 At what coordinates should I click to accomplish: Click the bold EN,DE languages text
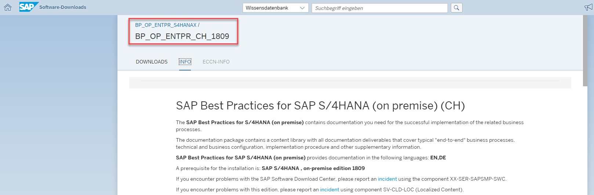(x=438, y=158)
